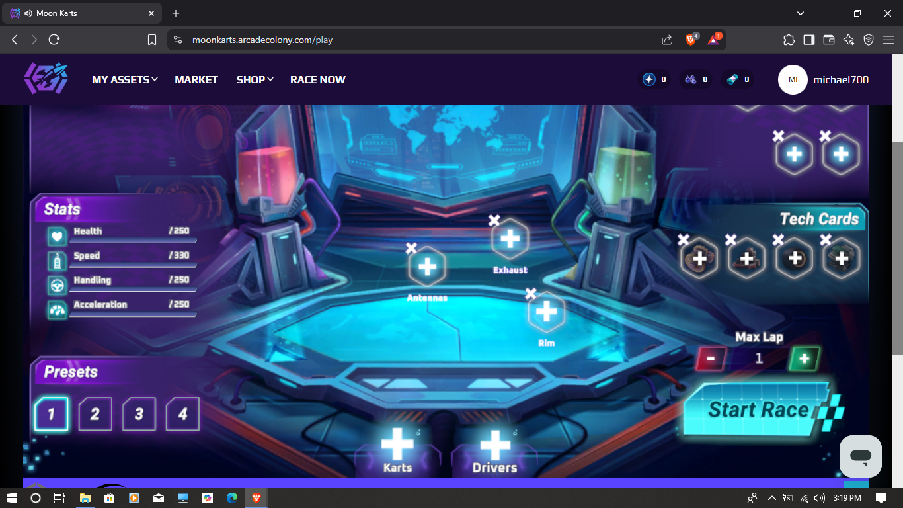Viewport: 903px width, 508px height.
Task: Remove the Antennas part with its X
Action: click(x=411, y=248)
